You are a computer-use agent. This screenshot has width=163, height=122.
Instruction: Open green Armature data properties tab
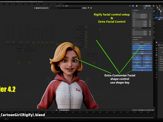click(x=157, y=70)
